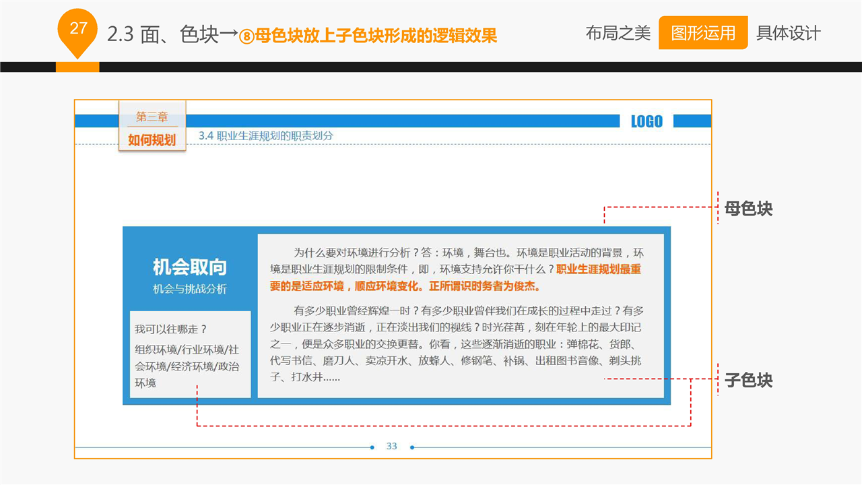The width and height of the screenshot is (862, 485).
Task: Click the 子色块 annotation label
Action: click(748, 381)
